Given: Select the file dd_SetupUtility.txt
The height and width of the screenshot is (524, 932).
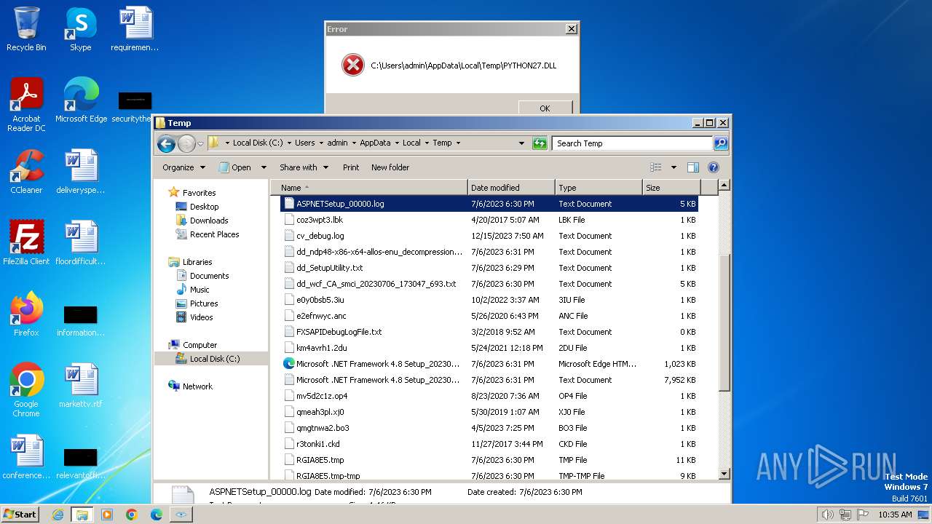Looking at the screenshot, I should 489,268.
